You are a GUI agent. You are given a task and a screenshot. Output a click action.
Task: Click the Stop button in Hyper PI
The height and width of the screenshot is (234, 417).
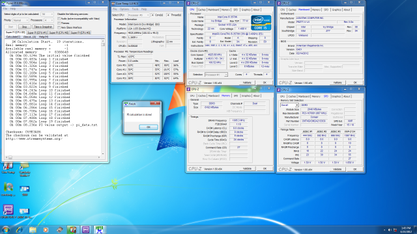(25, 27)
